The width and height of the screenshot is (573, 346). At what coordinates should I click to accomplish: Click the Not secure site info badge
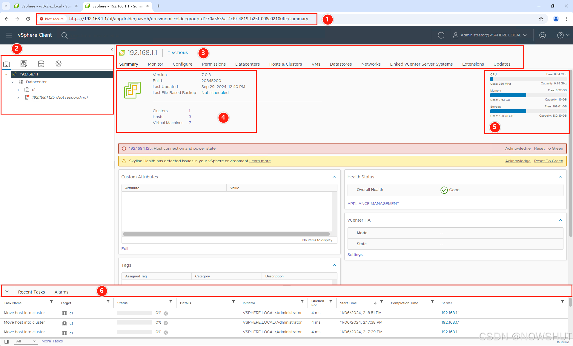coord(52,19)
